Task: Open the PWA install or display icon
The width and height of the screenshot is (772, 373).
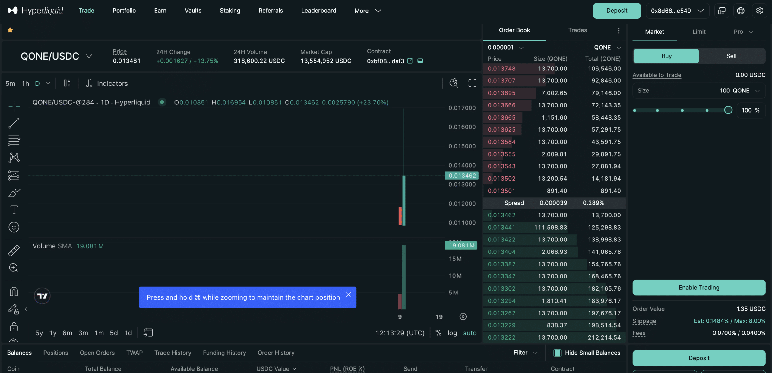Action: (x=722, y=11)
